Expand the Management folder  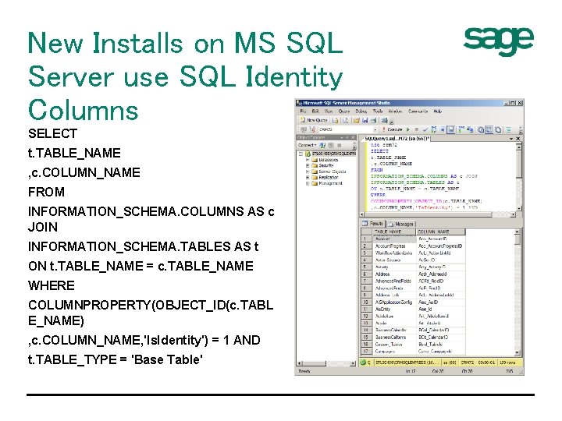click(x=308, y=183)
